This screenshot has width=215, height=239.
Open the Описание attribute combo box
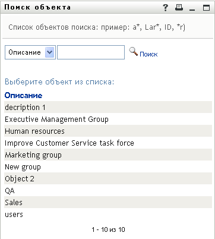pos(30,52)
